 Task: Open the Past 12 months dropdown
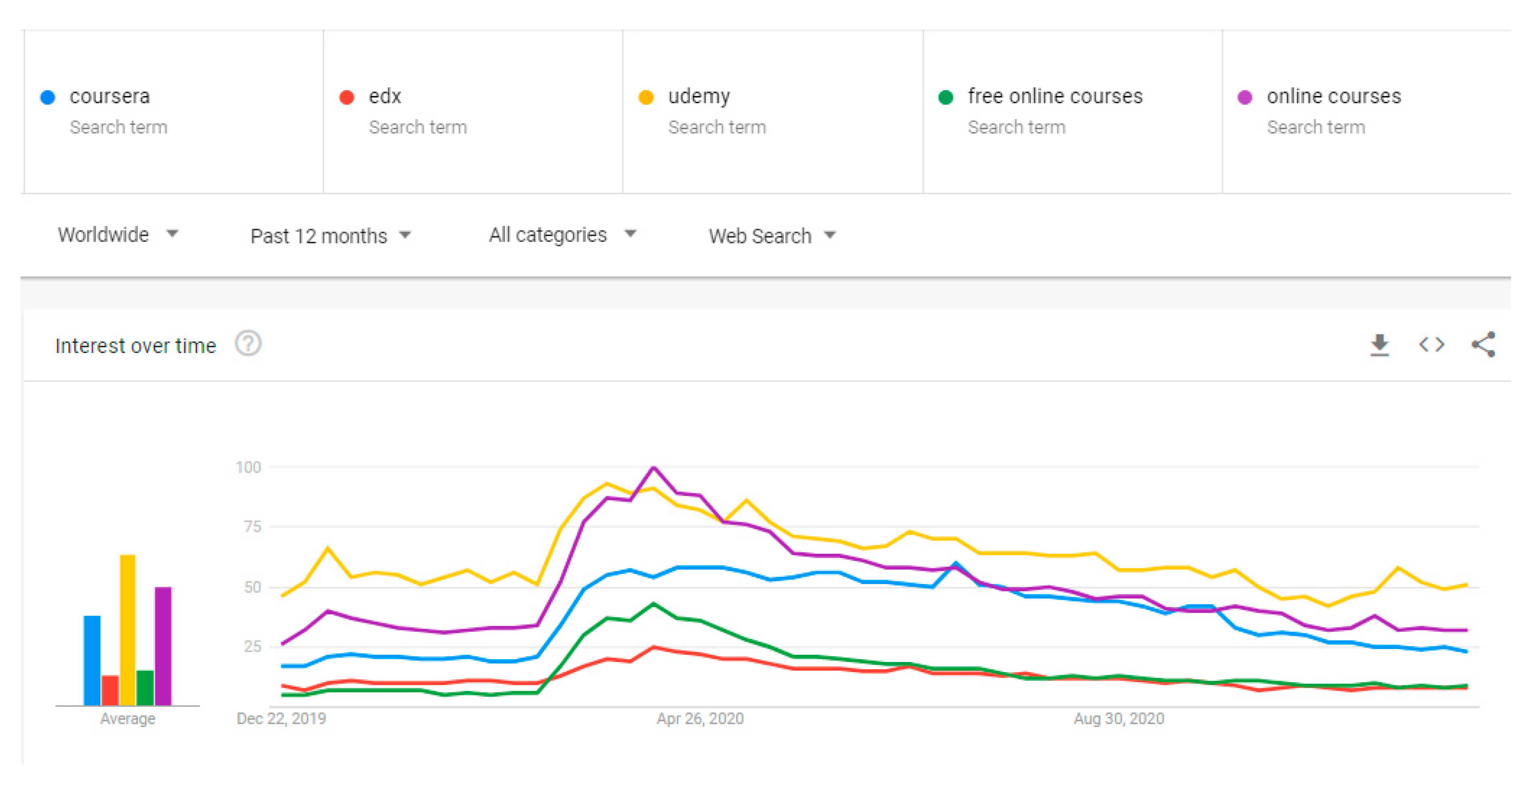tap(330, 236)
